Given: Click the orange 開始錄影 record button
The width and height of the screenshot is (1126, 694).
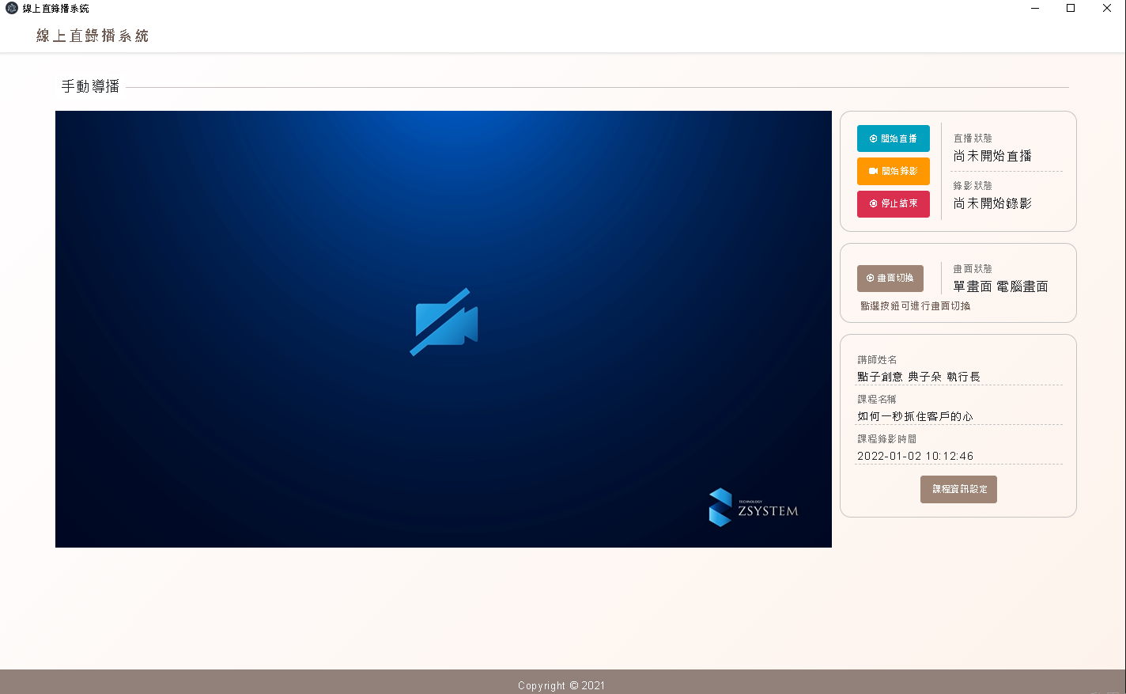Looking at the screenshot, I should point(894,171).
